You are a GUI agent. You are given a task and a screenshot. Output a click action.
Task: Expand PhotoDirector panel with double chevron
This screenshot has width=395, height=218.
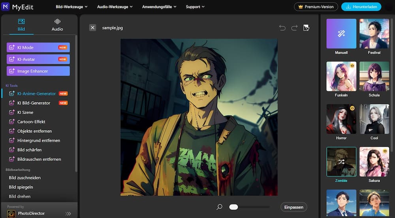(68, 214)
